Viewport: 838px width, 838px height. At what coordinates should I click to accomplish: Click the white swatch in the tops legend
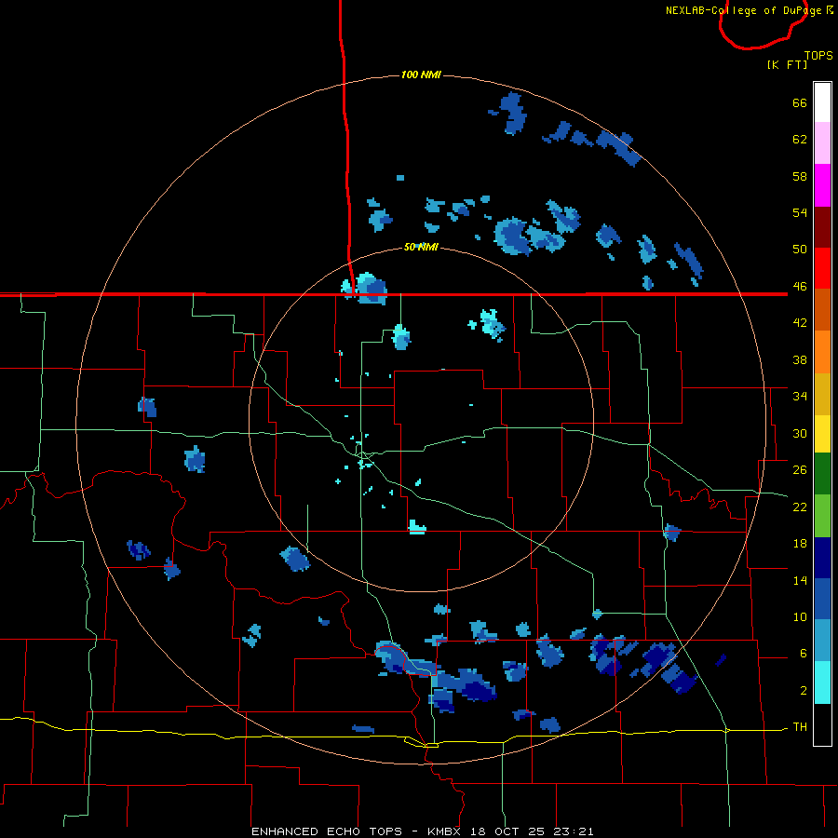click(x=822, y=102)
